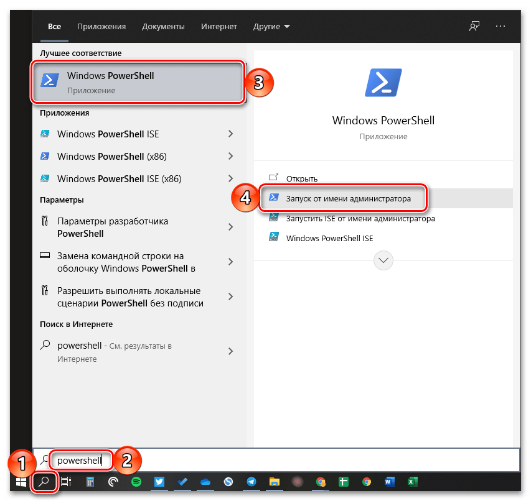This screenshot has width=531, height=501.
Task: Expand arrow next to Windows PowerShell (x86)
Action: click(231, 157)
